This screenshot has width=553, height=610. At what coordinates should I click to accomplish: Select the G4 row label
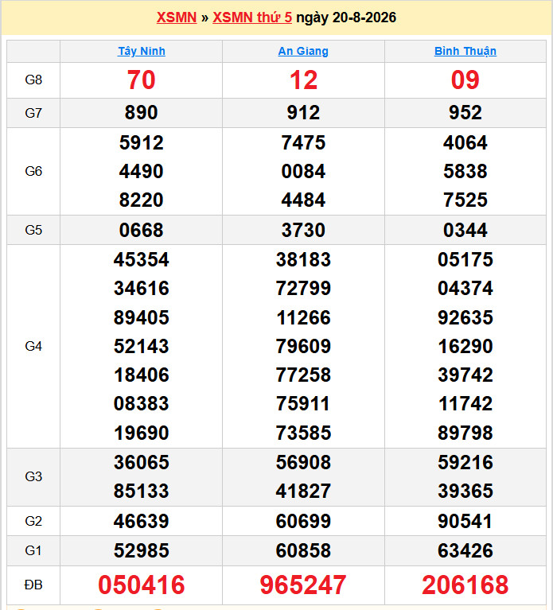[x=33, y=346]
